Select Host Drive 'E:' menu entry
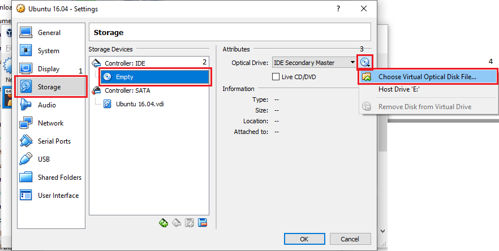Viewport: 499px width, 251px height. 428,89
